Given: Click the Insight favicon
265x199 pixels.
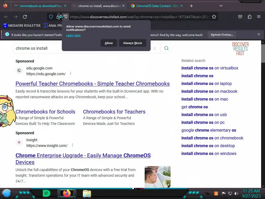Looking at the screenshot, I should click(19, 142).
